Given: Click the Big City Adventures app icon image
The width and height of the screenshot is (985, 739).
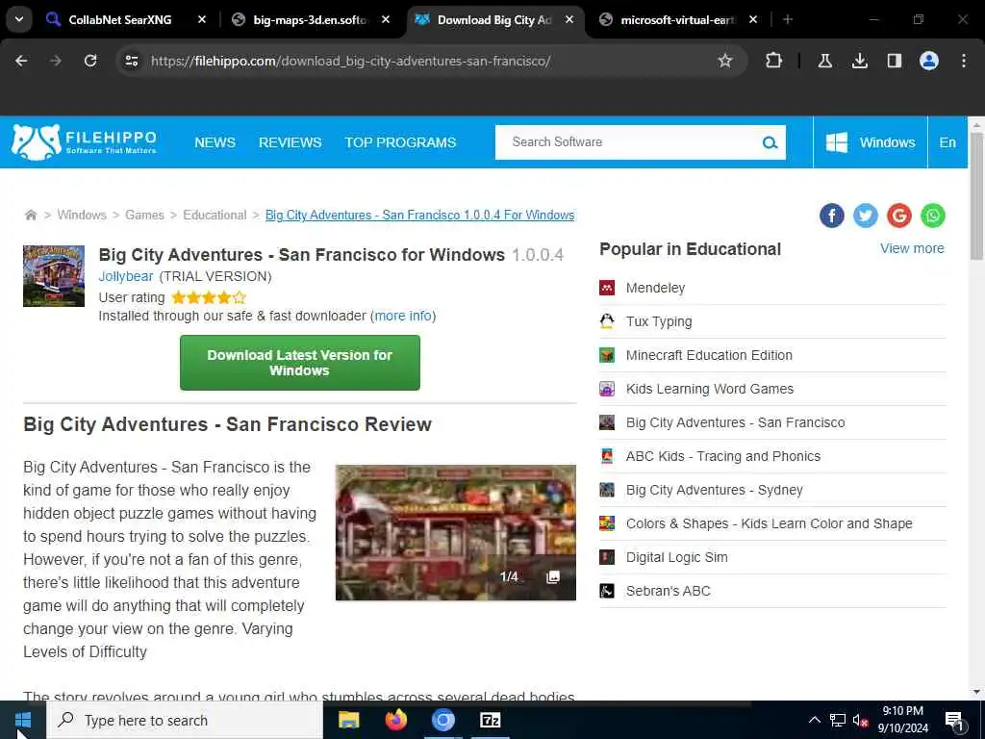Looking at the screenshot, I should pyautogui.click(x=54, y=276).
